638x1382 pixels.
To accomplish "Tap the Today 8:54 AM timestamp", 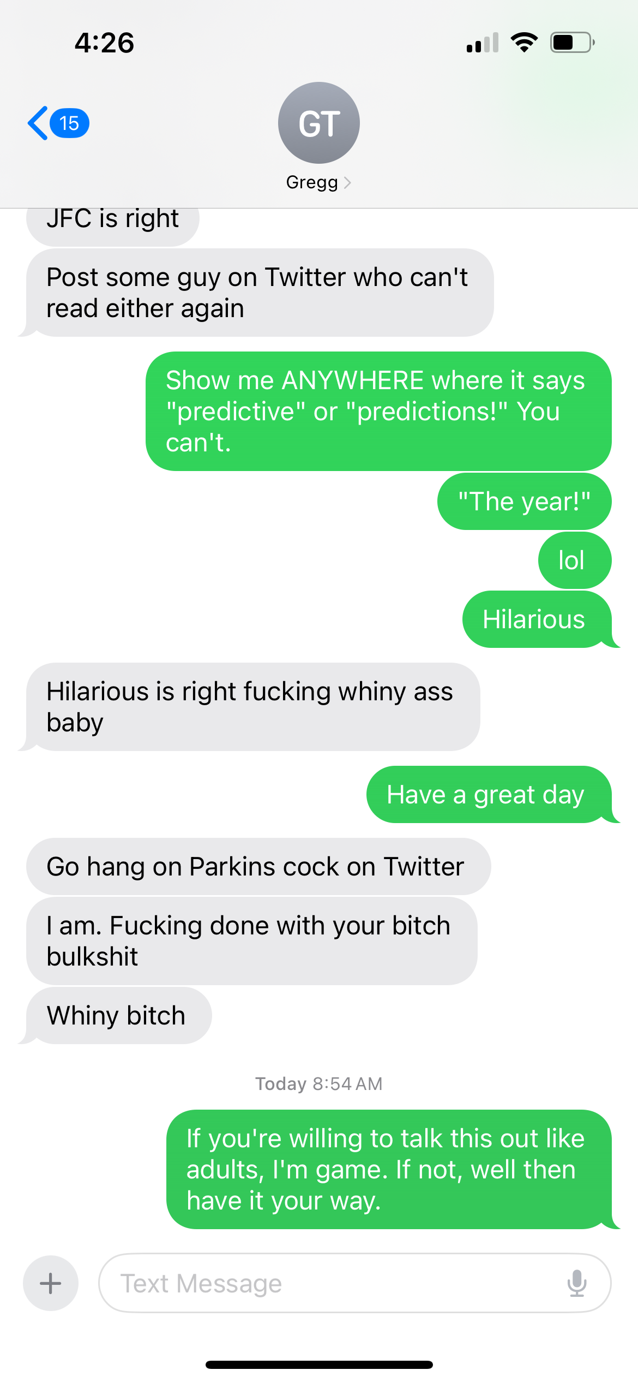I will pyautogui.click(x=319, y=1083).
